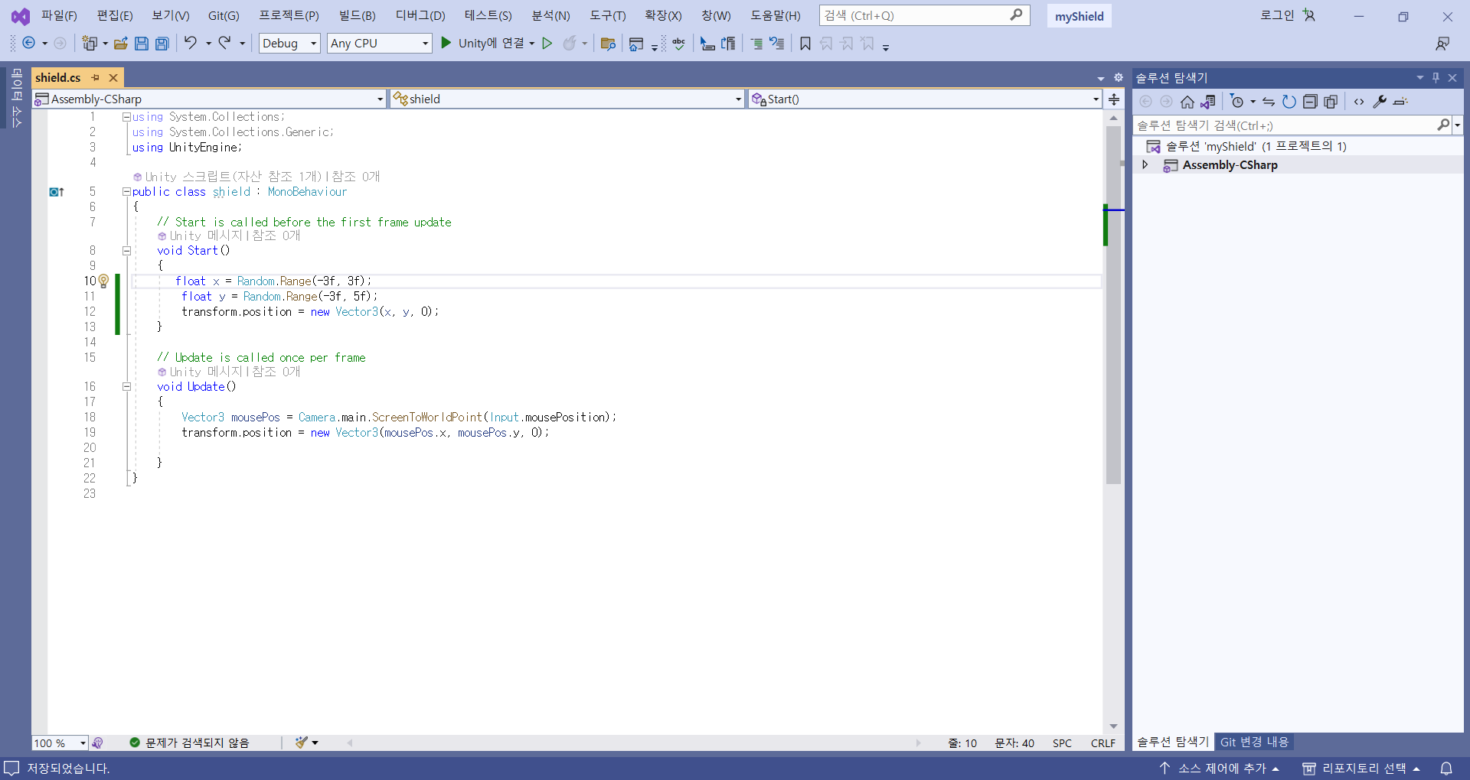The image size is (1470, 780).
Task: Click the Find in Files toolbar icon
Action: 609,44
